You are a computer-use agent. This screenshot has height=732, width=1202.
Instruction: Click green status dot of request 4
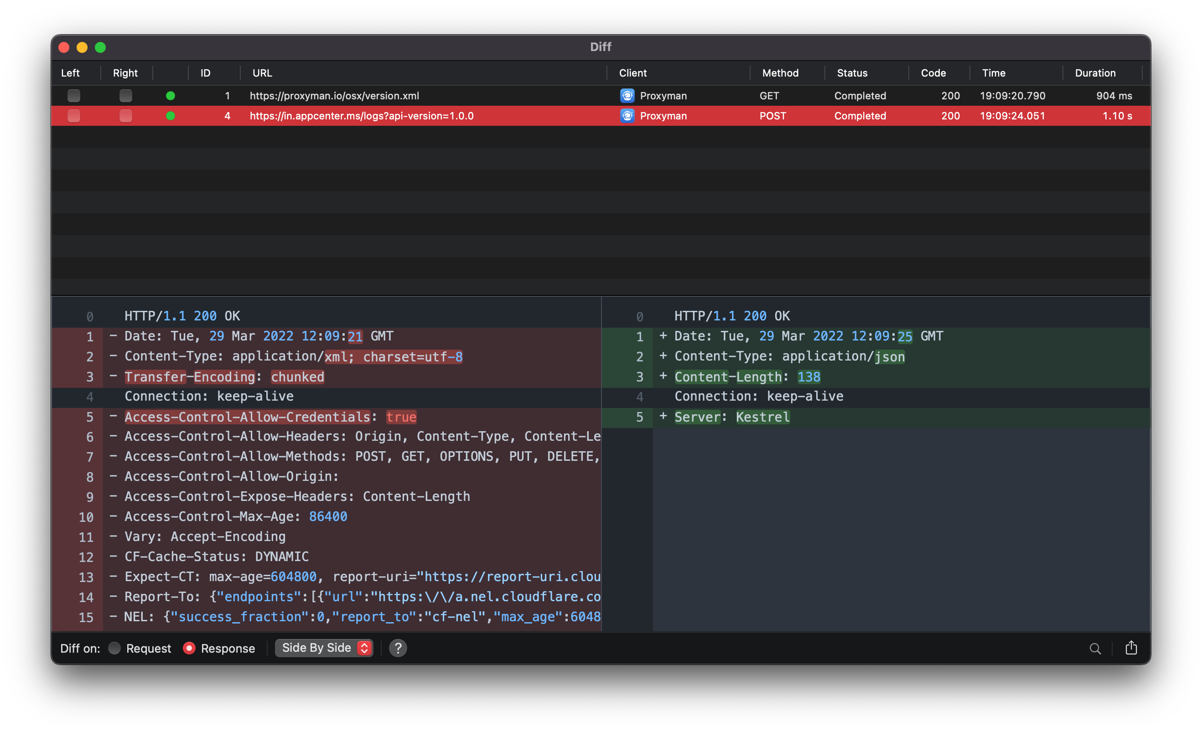170,116
